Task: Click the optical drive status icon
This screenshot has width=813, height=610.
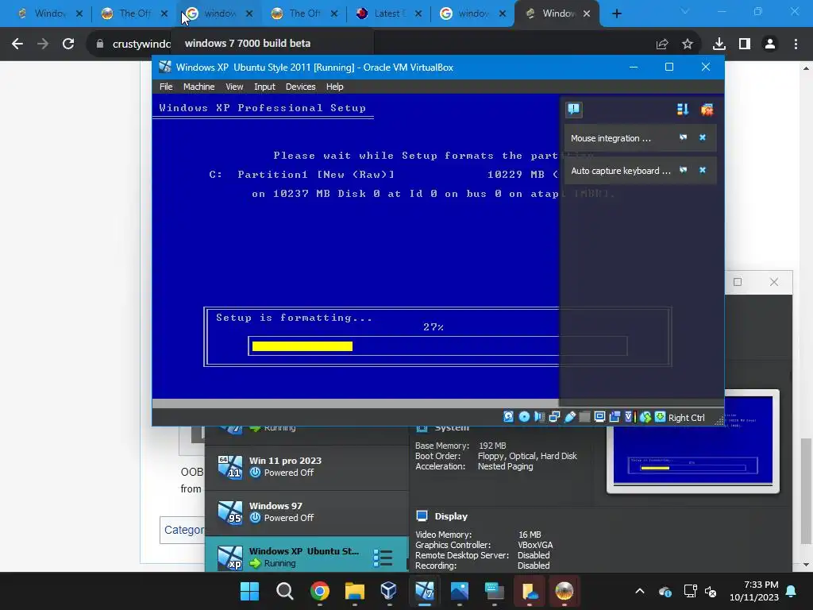Action: [524, 416]
